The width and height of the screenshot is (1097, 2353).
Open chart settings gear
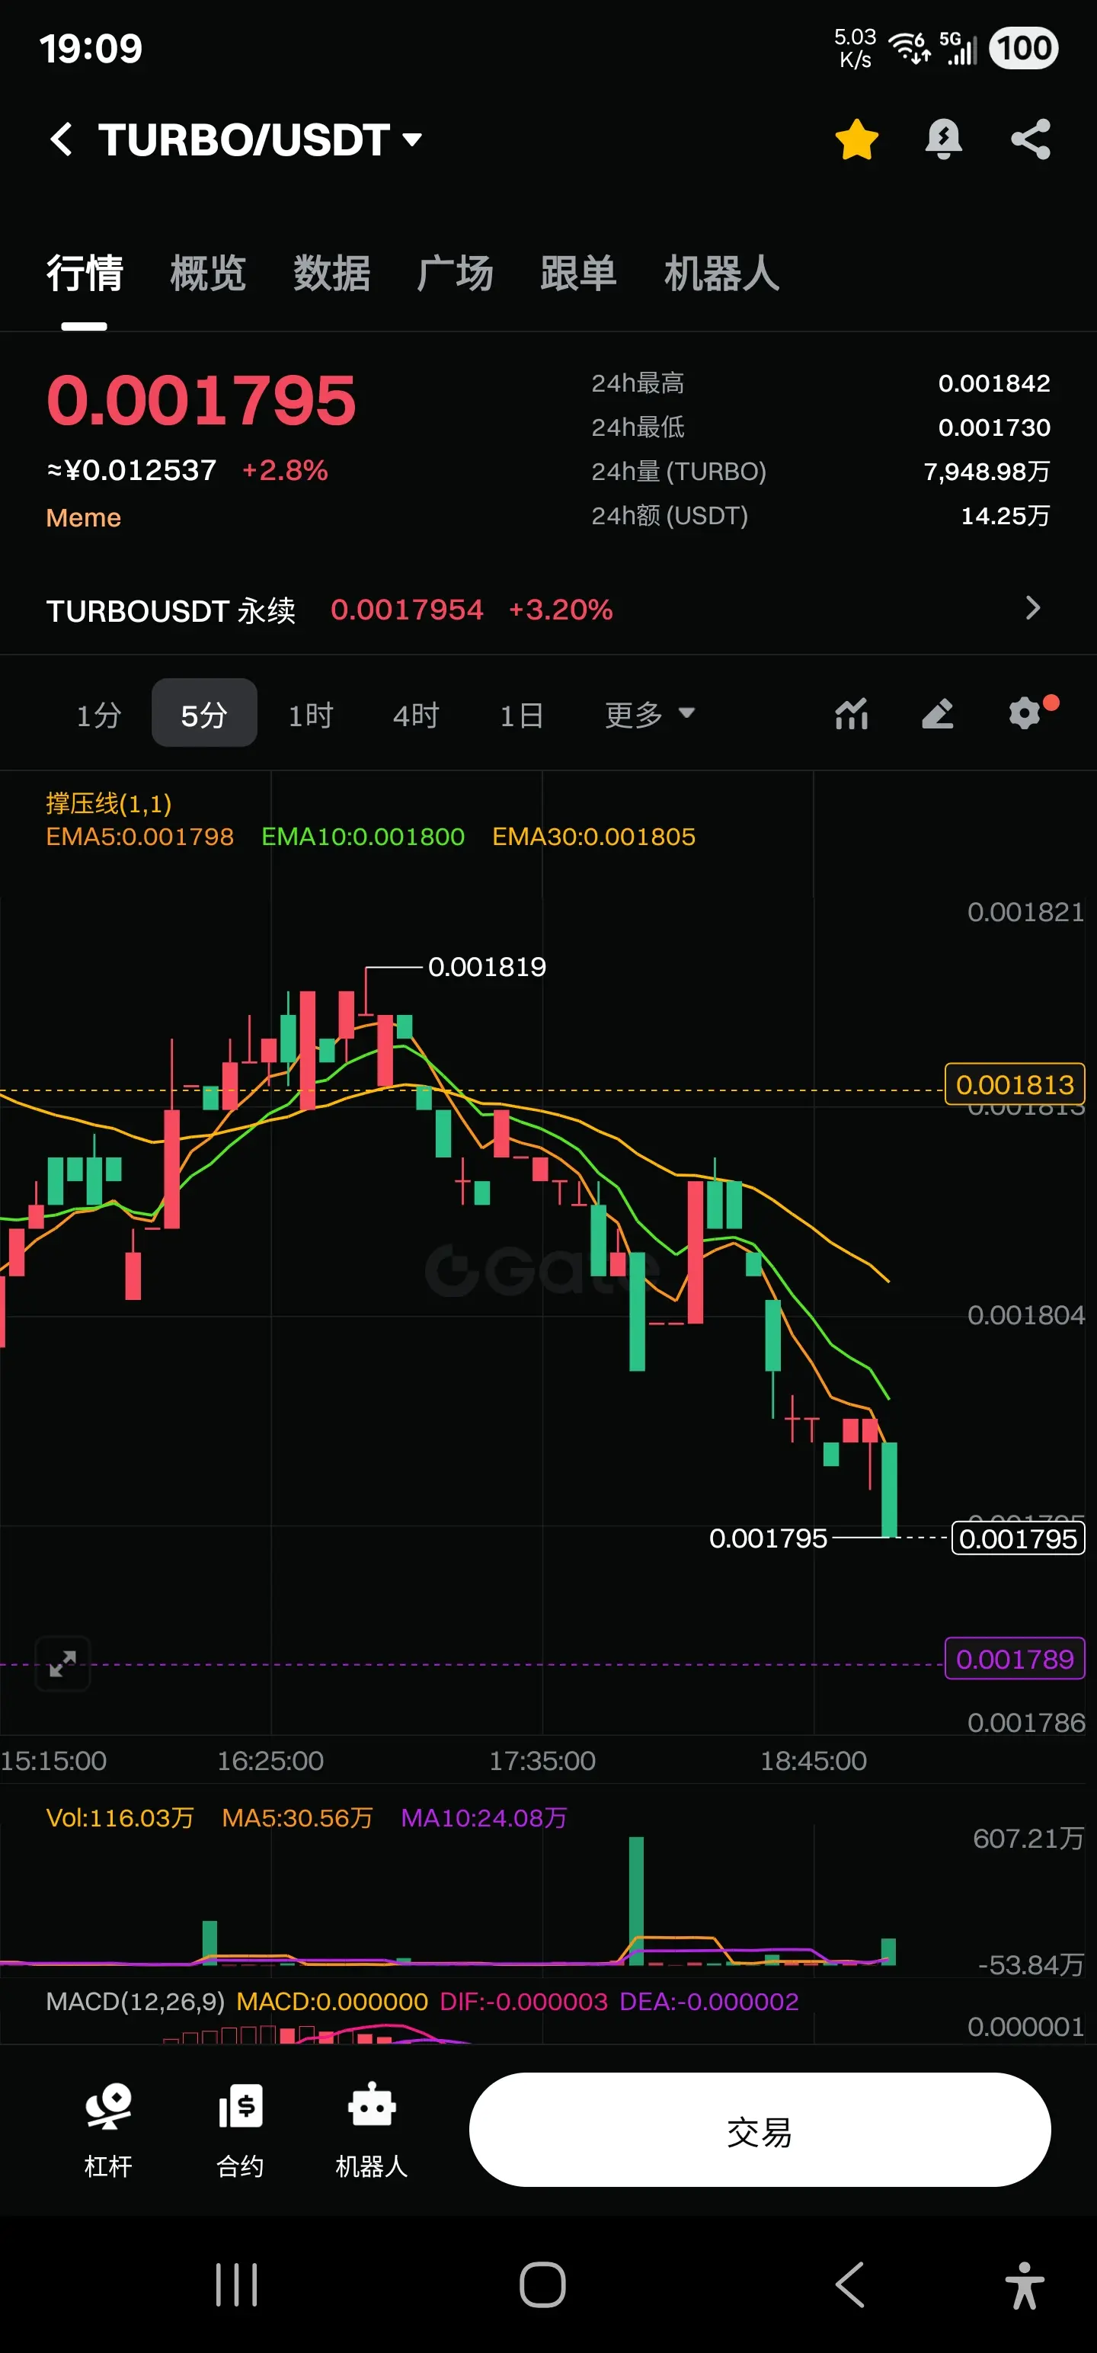point(1025,712)
